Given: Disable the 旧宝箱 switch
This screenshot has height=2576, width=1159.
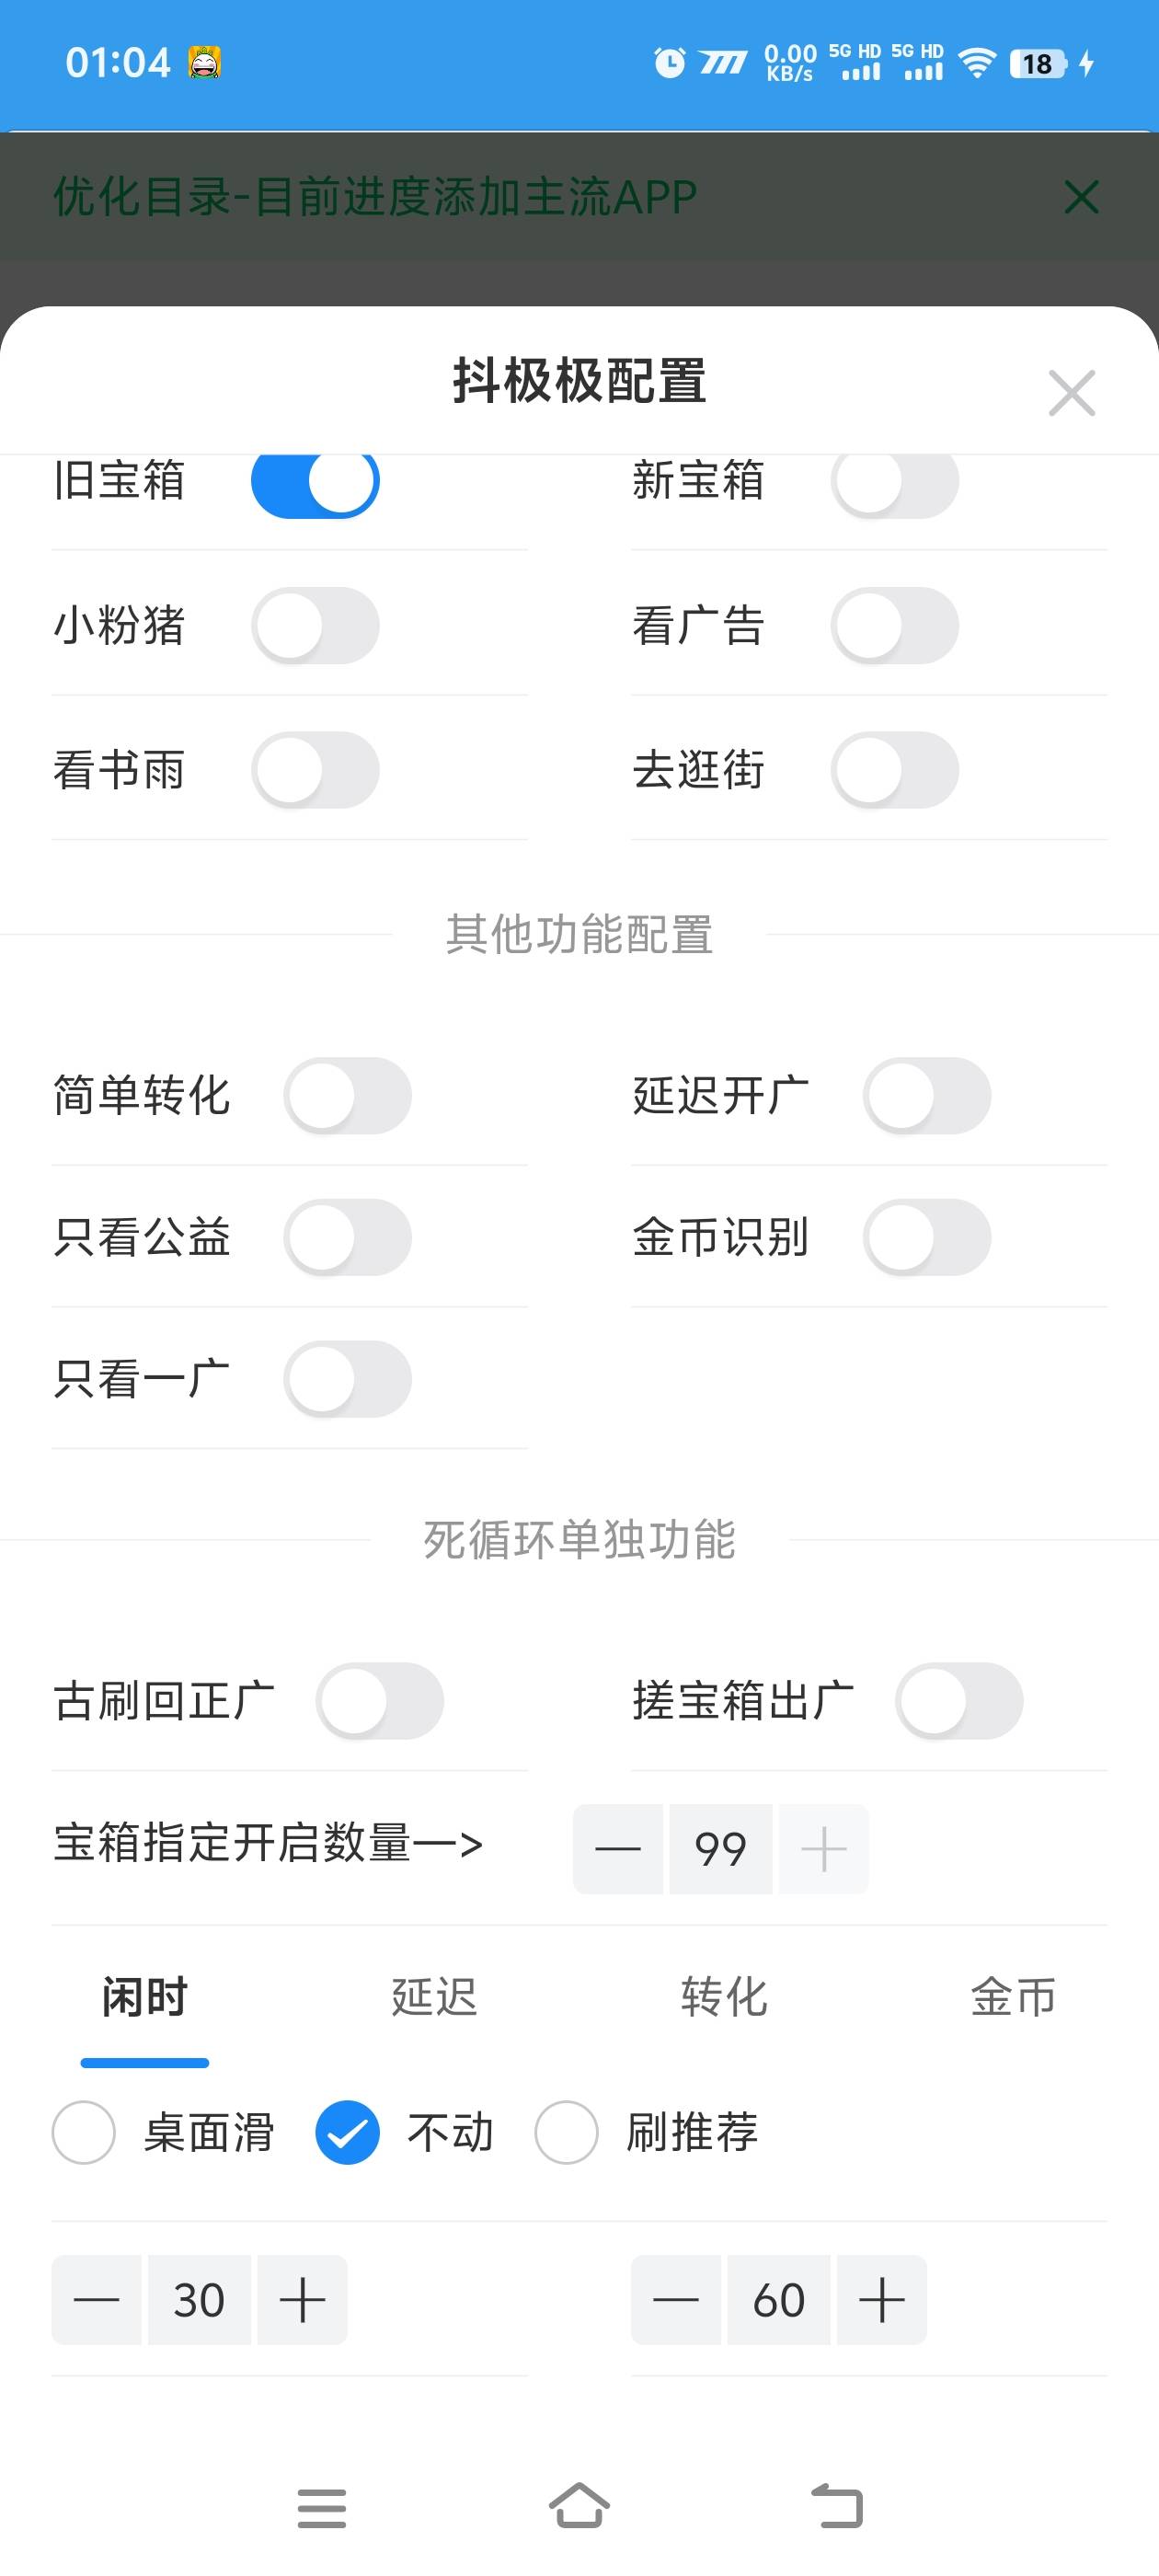Looking at the screenshot, I should pos(315,481).
